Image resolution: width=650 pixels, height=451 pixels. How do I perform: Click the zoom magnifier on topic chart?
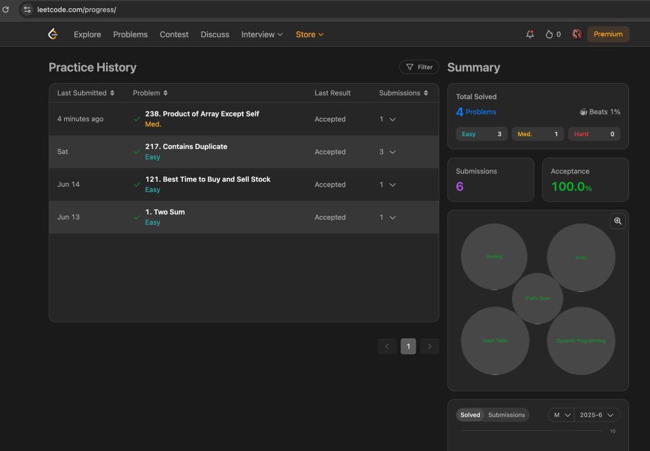618,221
